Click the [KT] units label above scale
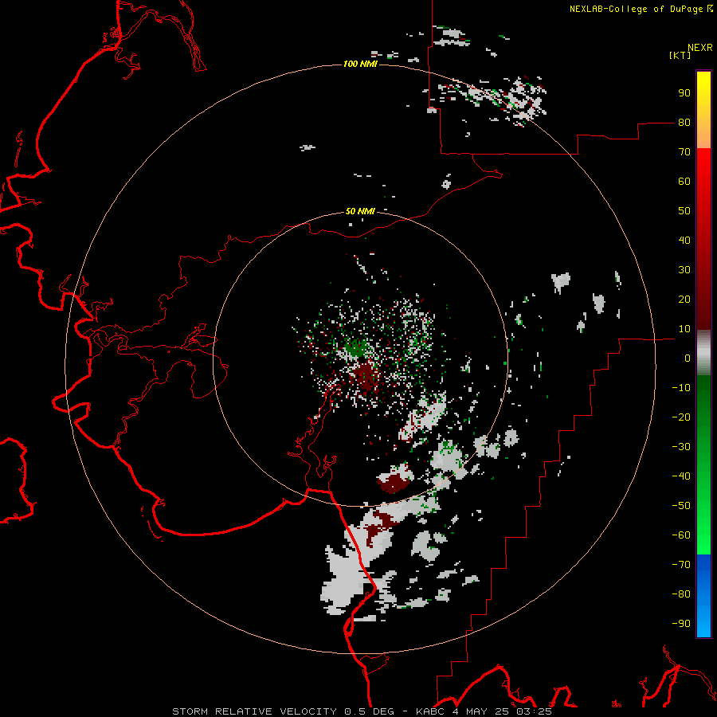Image resolution: width=717 pixels, height=717 pixels. (680, 55)
